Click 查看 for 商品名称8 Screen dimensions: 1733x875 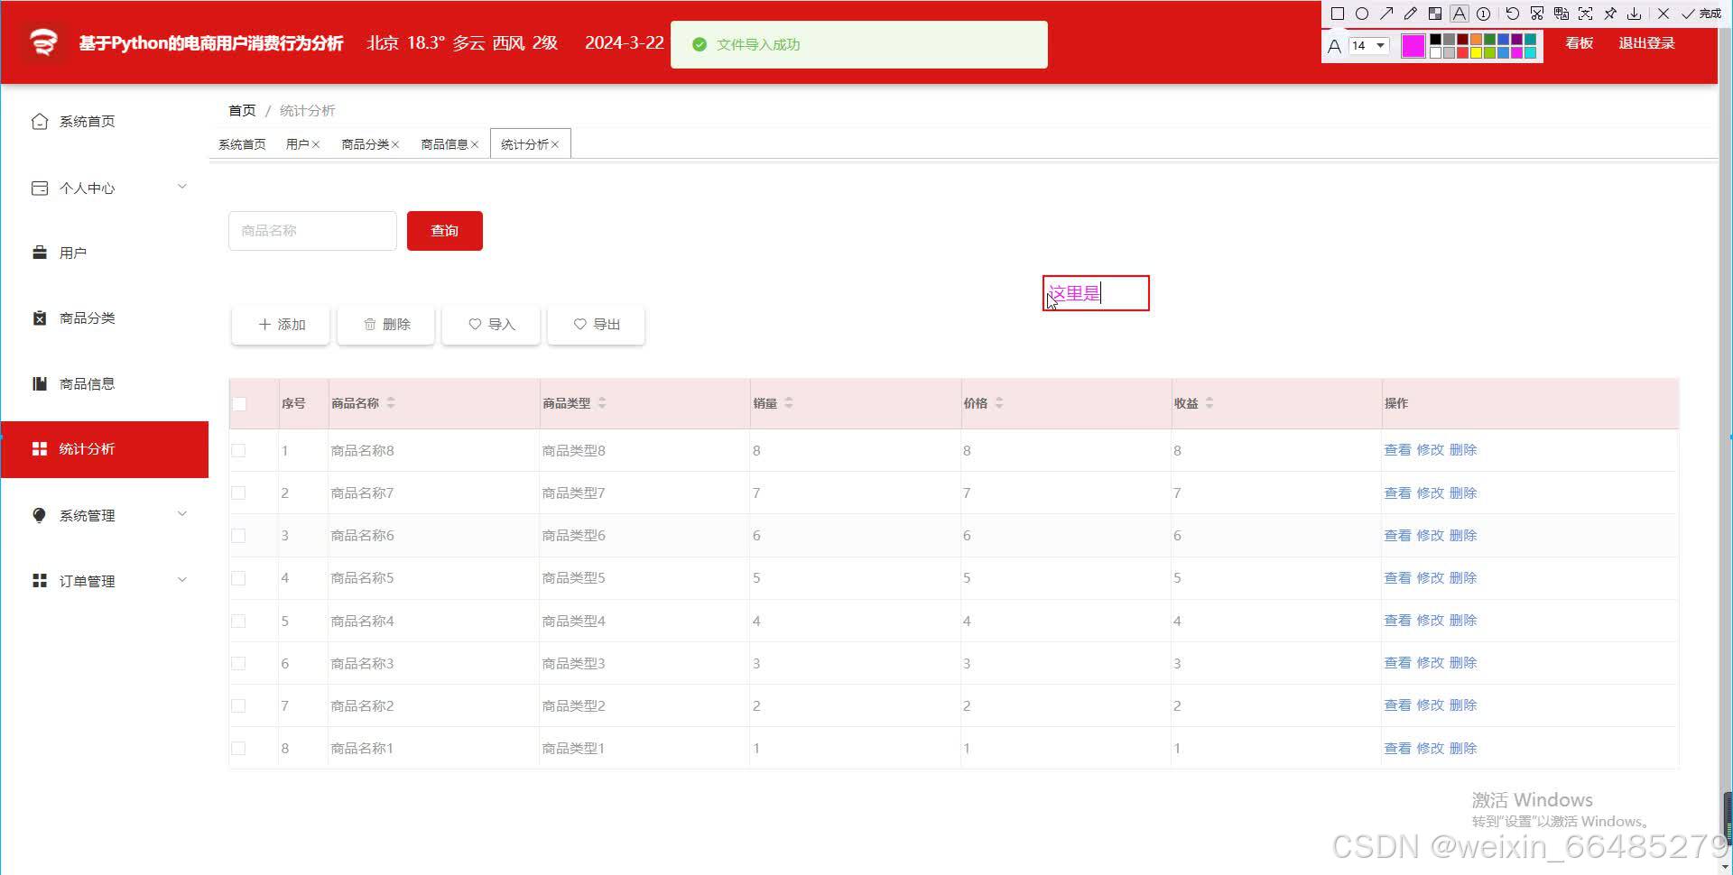(1397, 450)
